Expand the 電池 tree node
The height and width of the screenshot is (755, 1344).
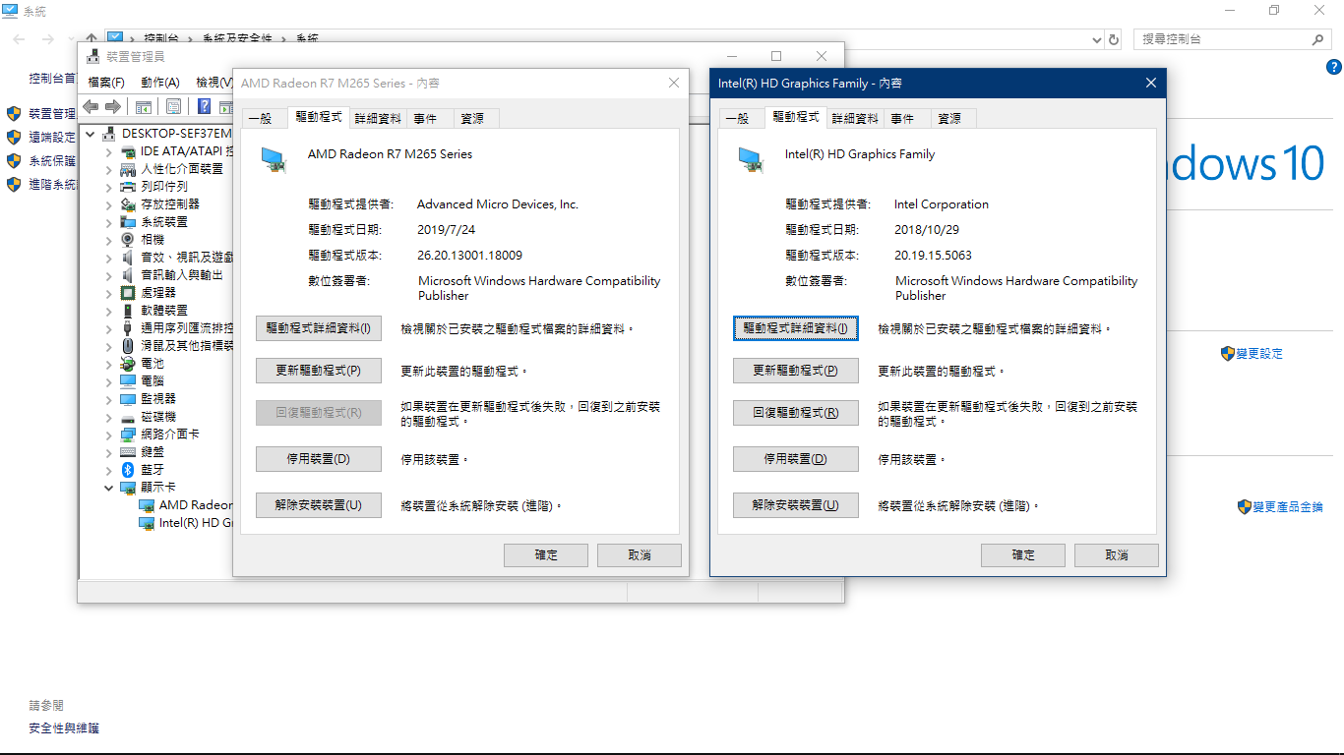pyautogui.click(x=109, y=364)
